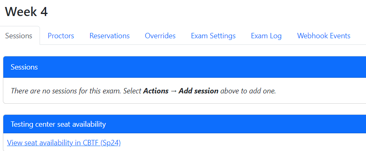The height and width of the screenshot is (151, 366).
Task: Switch to the Proctors tab
Action: 61,36
